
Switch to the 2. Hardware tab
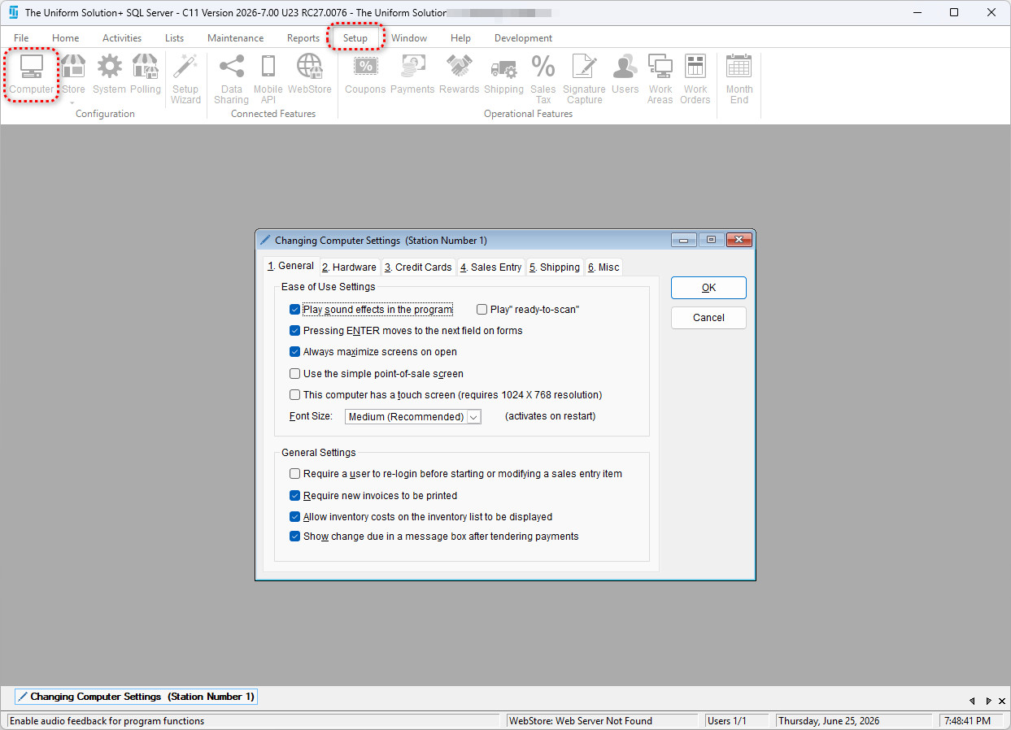pos(349,267)
